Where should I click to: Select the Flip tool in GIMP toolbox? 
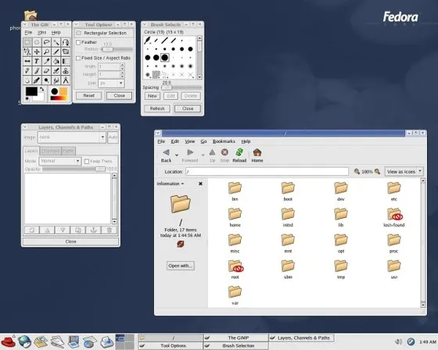coord(27,61)
